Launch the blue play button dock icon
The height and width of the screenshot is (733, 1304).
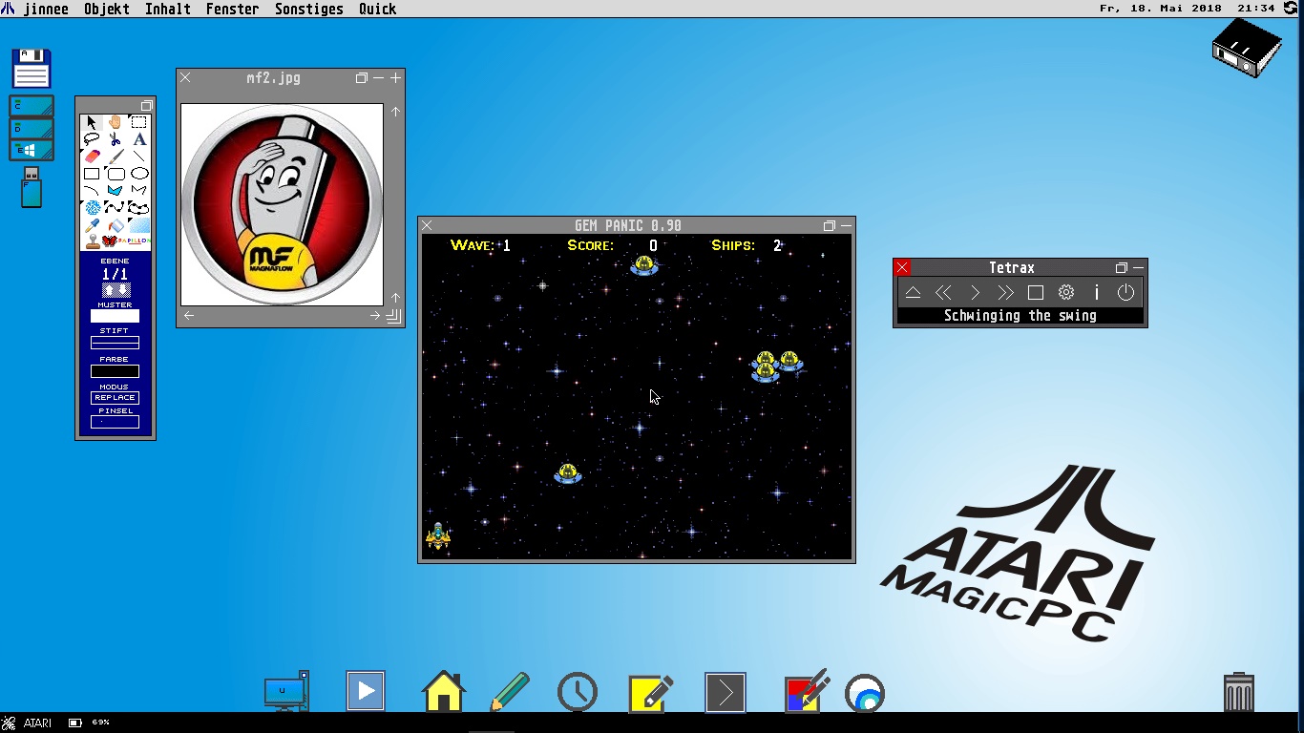pyautogui.click(x=366, y=692)
